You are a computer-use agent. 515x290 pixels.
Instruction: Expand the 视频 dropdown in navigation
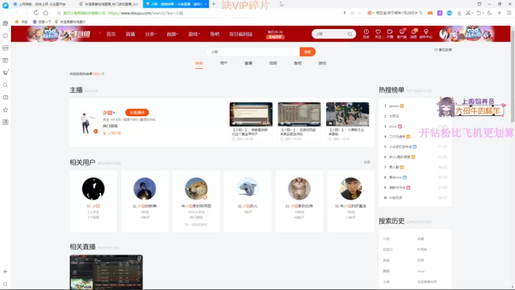172,34
